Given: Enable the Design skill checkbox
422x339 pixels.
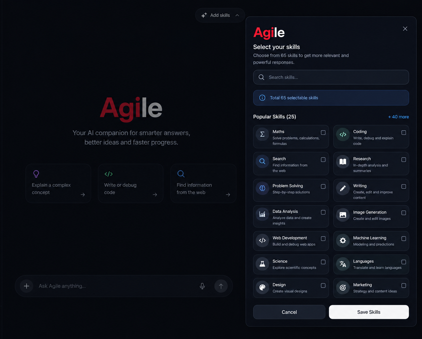Looking at the screenshot, I should (323, 285).
